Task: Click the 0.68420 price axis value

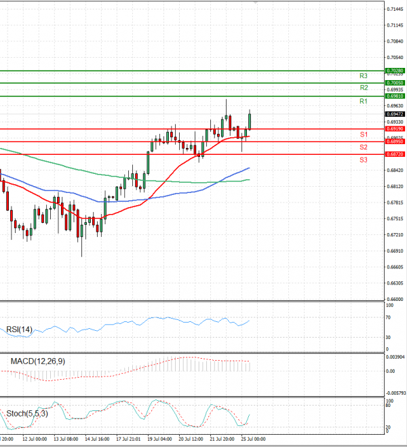Action: [395, 171]
